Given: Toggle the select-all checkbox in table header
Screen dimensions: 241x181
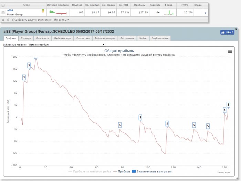Looking at the screenshot, I should tap(3, 5).
